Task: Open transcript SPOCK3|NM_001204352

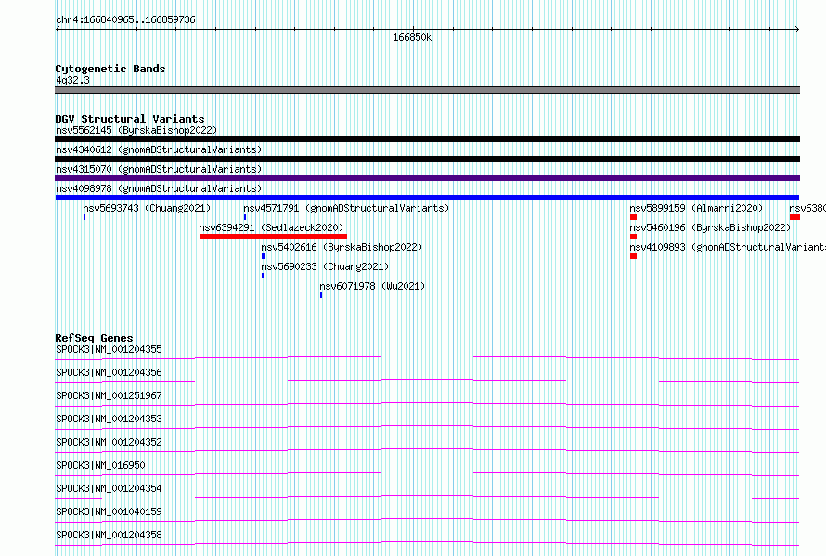Action: coord(109,442)
